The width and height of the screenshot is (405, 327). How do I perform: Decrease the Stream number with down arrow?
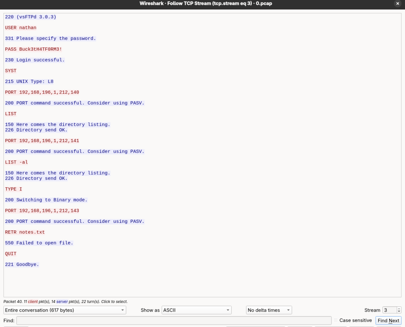coord(399,312)
